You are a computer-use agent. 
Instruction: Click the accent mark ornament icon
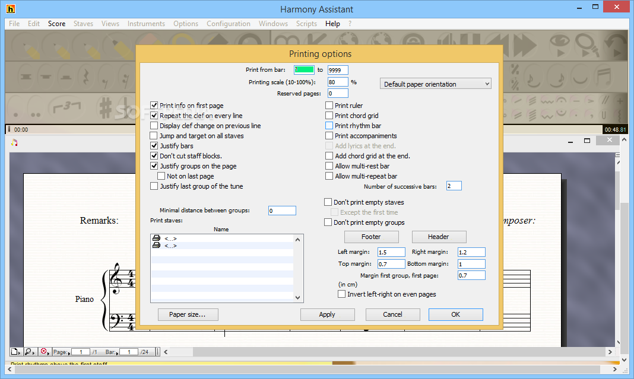coord(590,100)
